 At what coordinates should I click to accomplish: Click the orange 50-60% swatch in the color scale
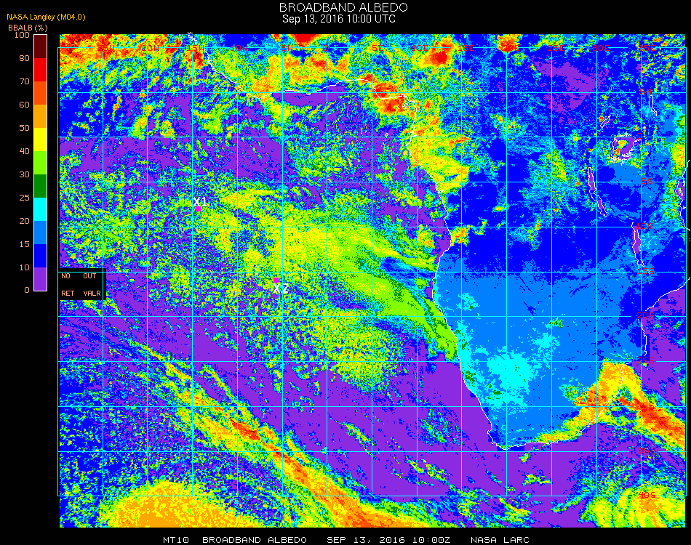[40, 116]
